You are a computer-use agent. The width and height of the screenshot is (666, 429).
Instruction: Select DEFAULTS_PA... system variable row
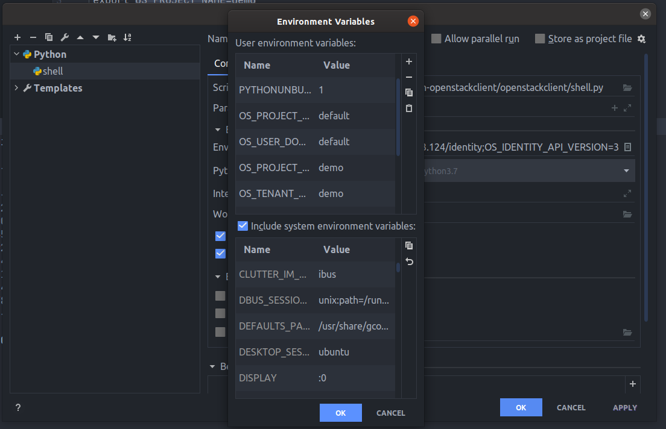tap(316, 326)
